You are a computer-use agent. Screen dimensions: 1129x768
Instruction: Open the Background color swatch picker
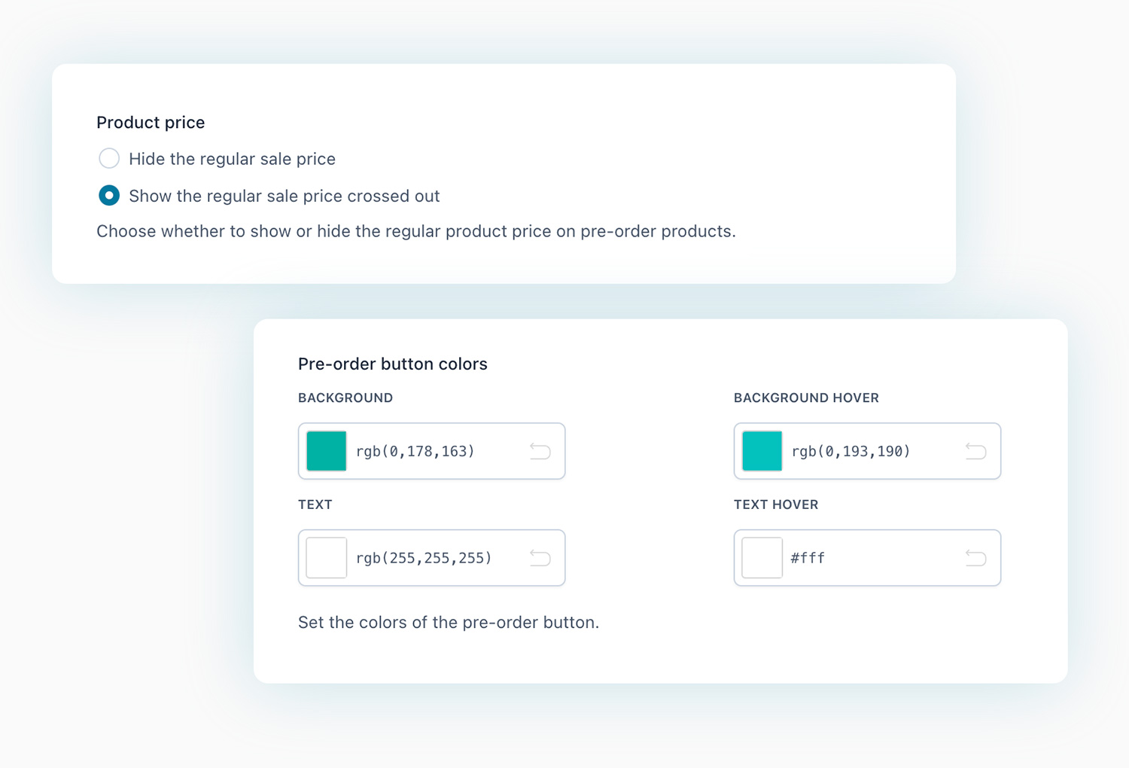[x=327, y=451]
